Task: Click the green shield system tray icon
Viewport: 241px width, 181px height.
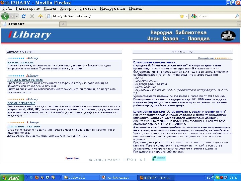Action: tap(218, 178)
